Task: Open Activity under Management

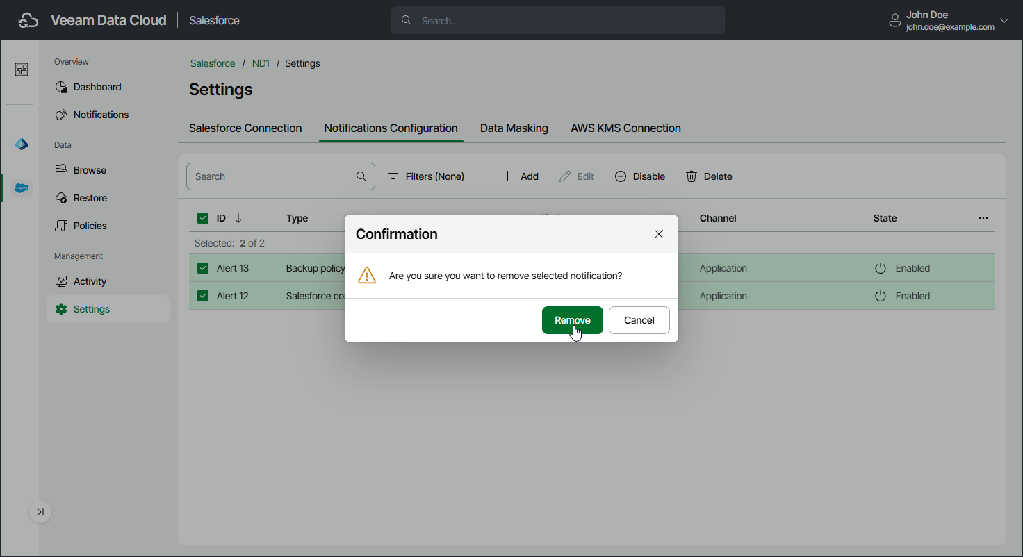Action: pyautogui.click(x=108, y=281)
